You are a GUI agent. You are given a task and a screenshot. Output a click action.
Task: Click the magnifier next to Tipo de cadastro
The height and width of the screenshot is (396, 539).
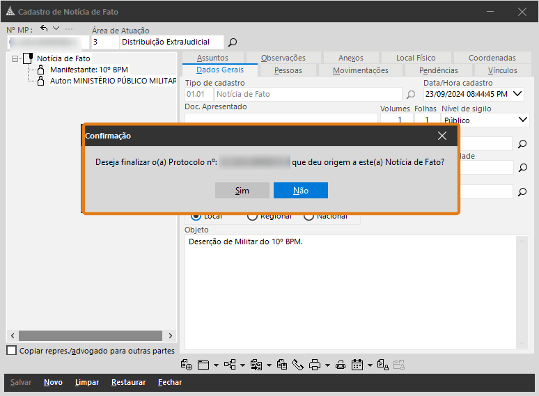(x=411, y=94)
